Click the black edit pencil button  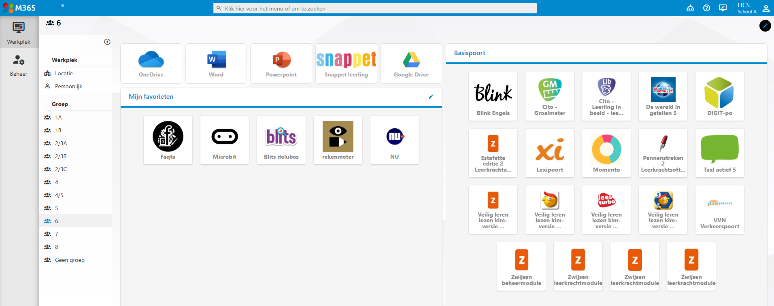765,25
